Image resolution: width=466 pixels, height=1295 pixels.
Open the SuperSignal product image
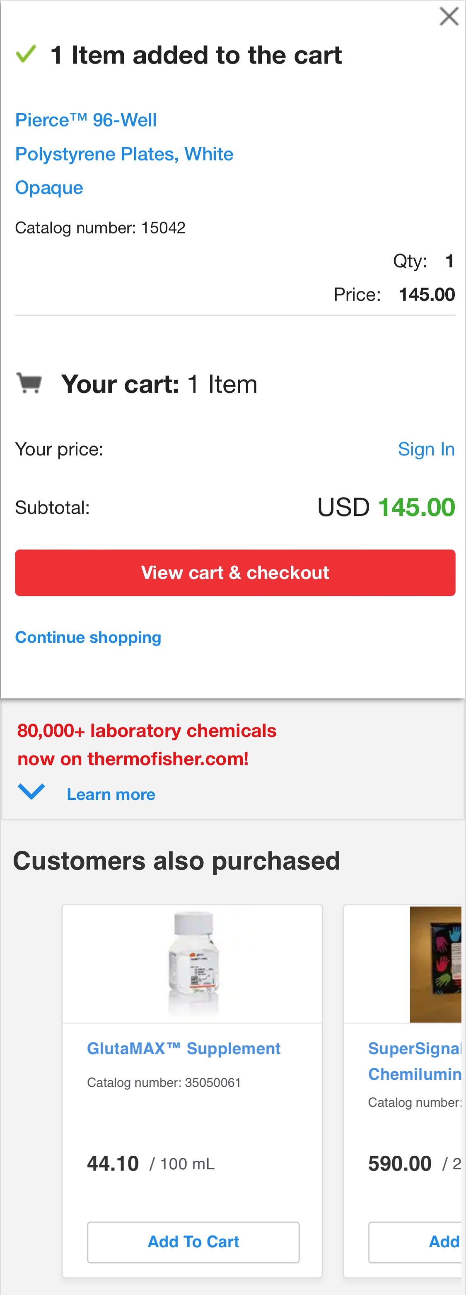[x=435, y=964]
